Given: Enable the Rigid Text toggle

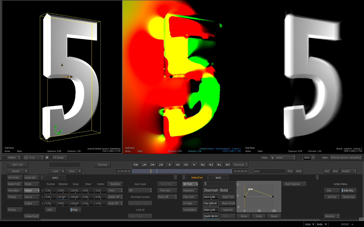Looking at the screenshot, I should pos(228,197).
